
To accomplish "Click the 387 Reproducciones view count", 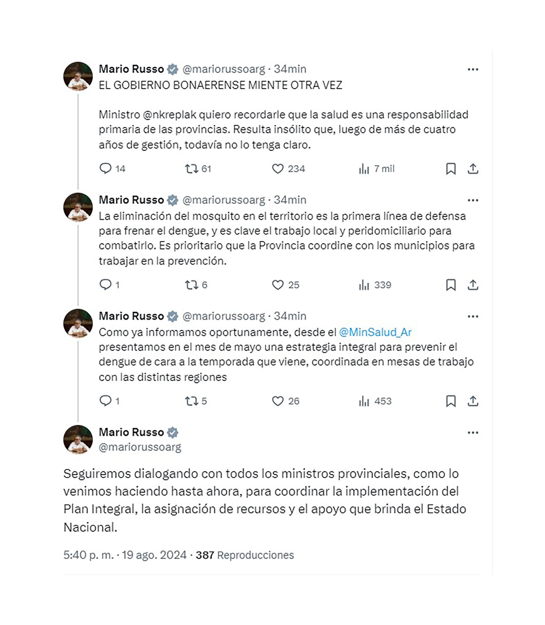I will [244, 555].
